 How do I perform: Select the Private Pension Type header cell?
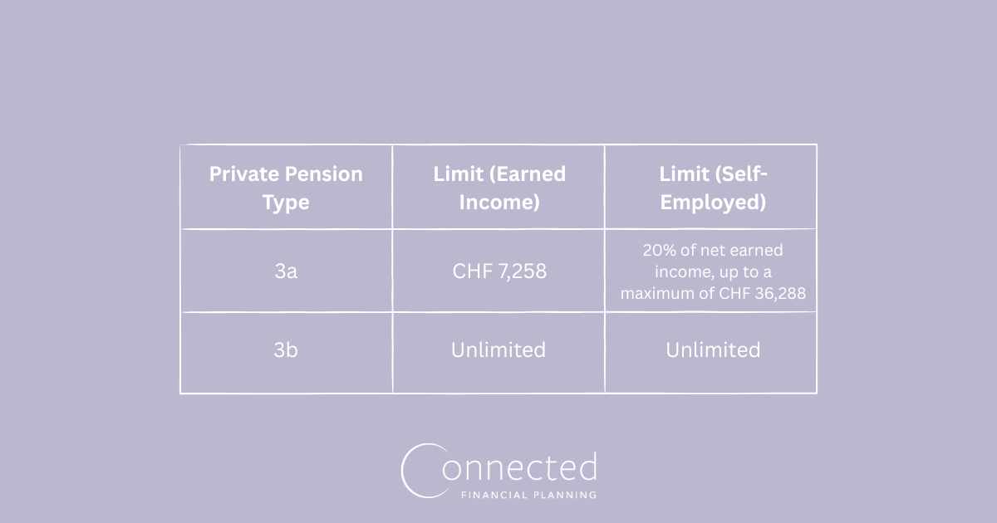point(286,188)
